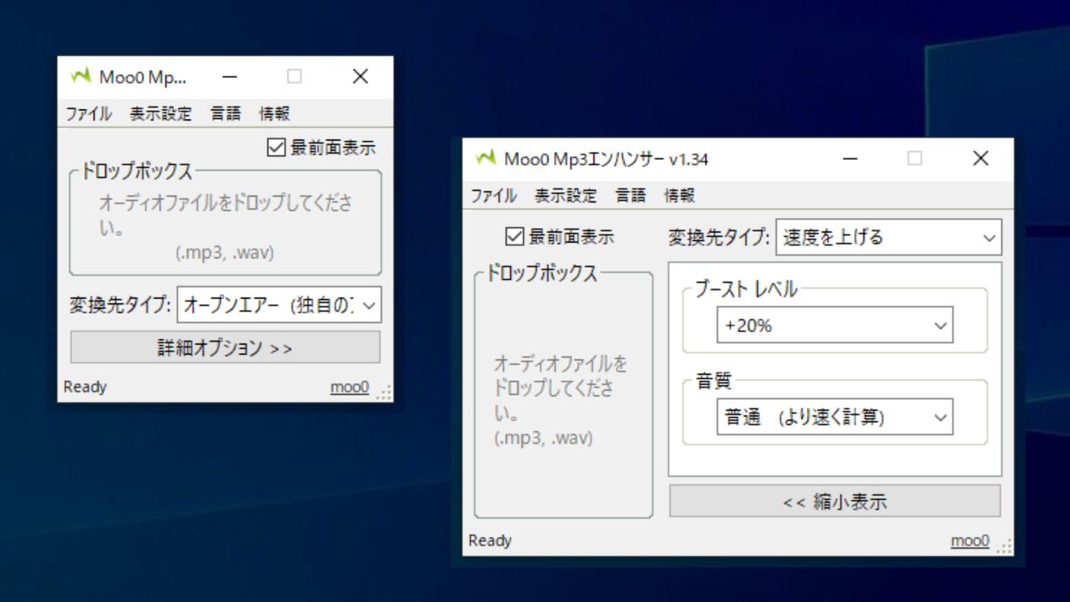Open ファイル menu in expanded window
This screenshot has height=602, width=1070.
click(493, 196)
